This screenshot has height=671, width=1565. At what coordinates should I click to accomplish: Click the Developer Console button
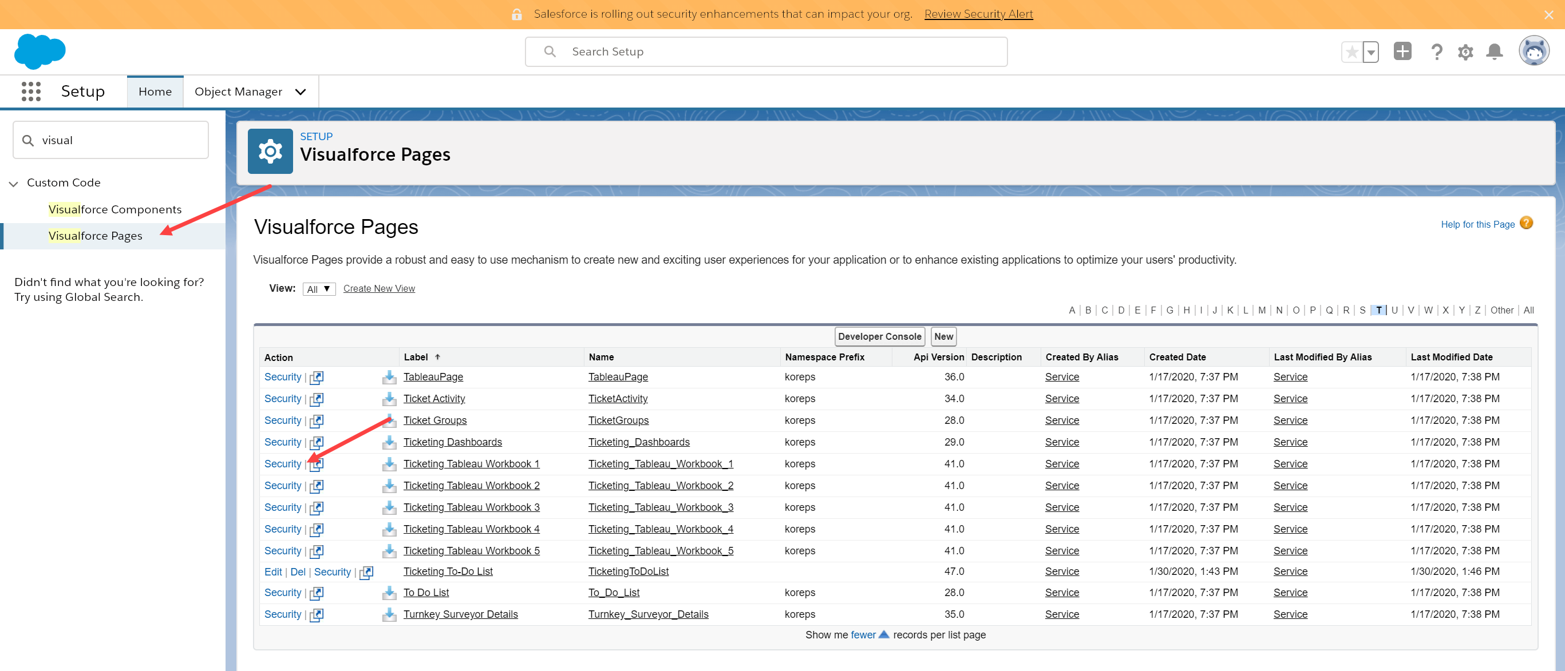(879, 336)
